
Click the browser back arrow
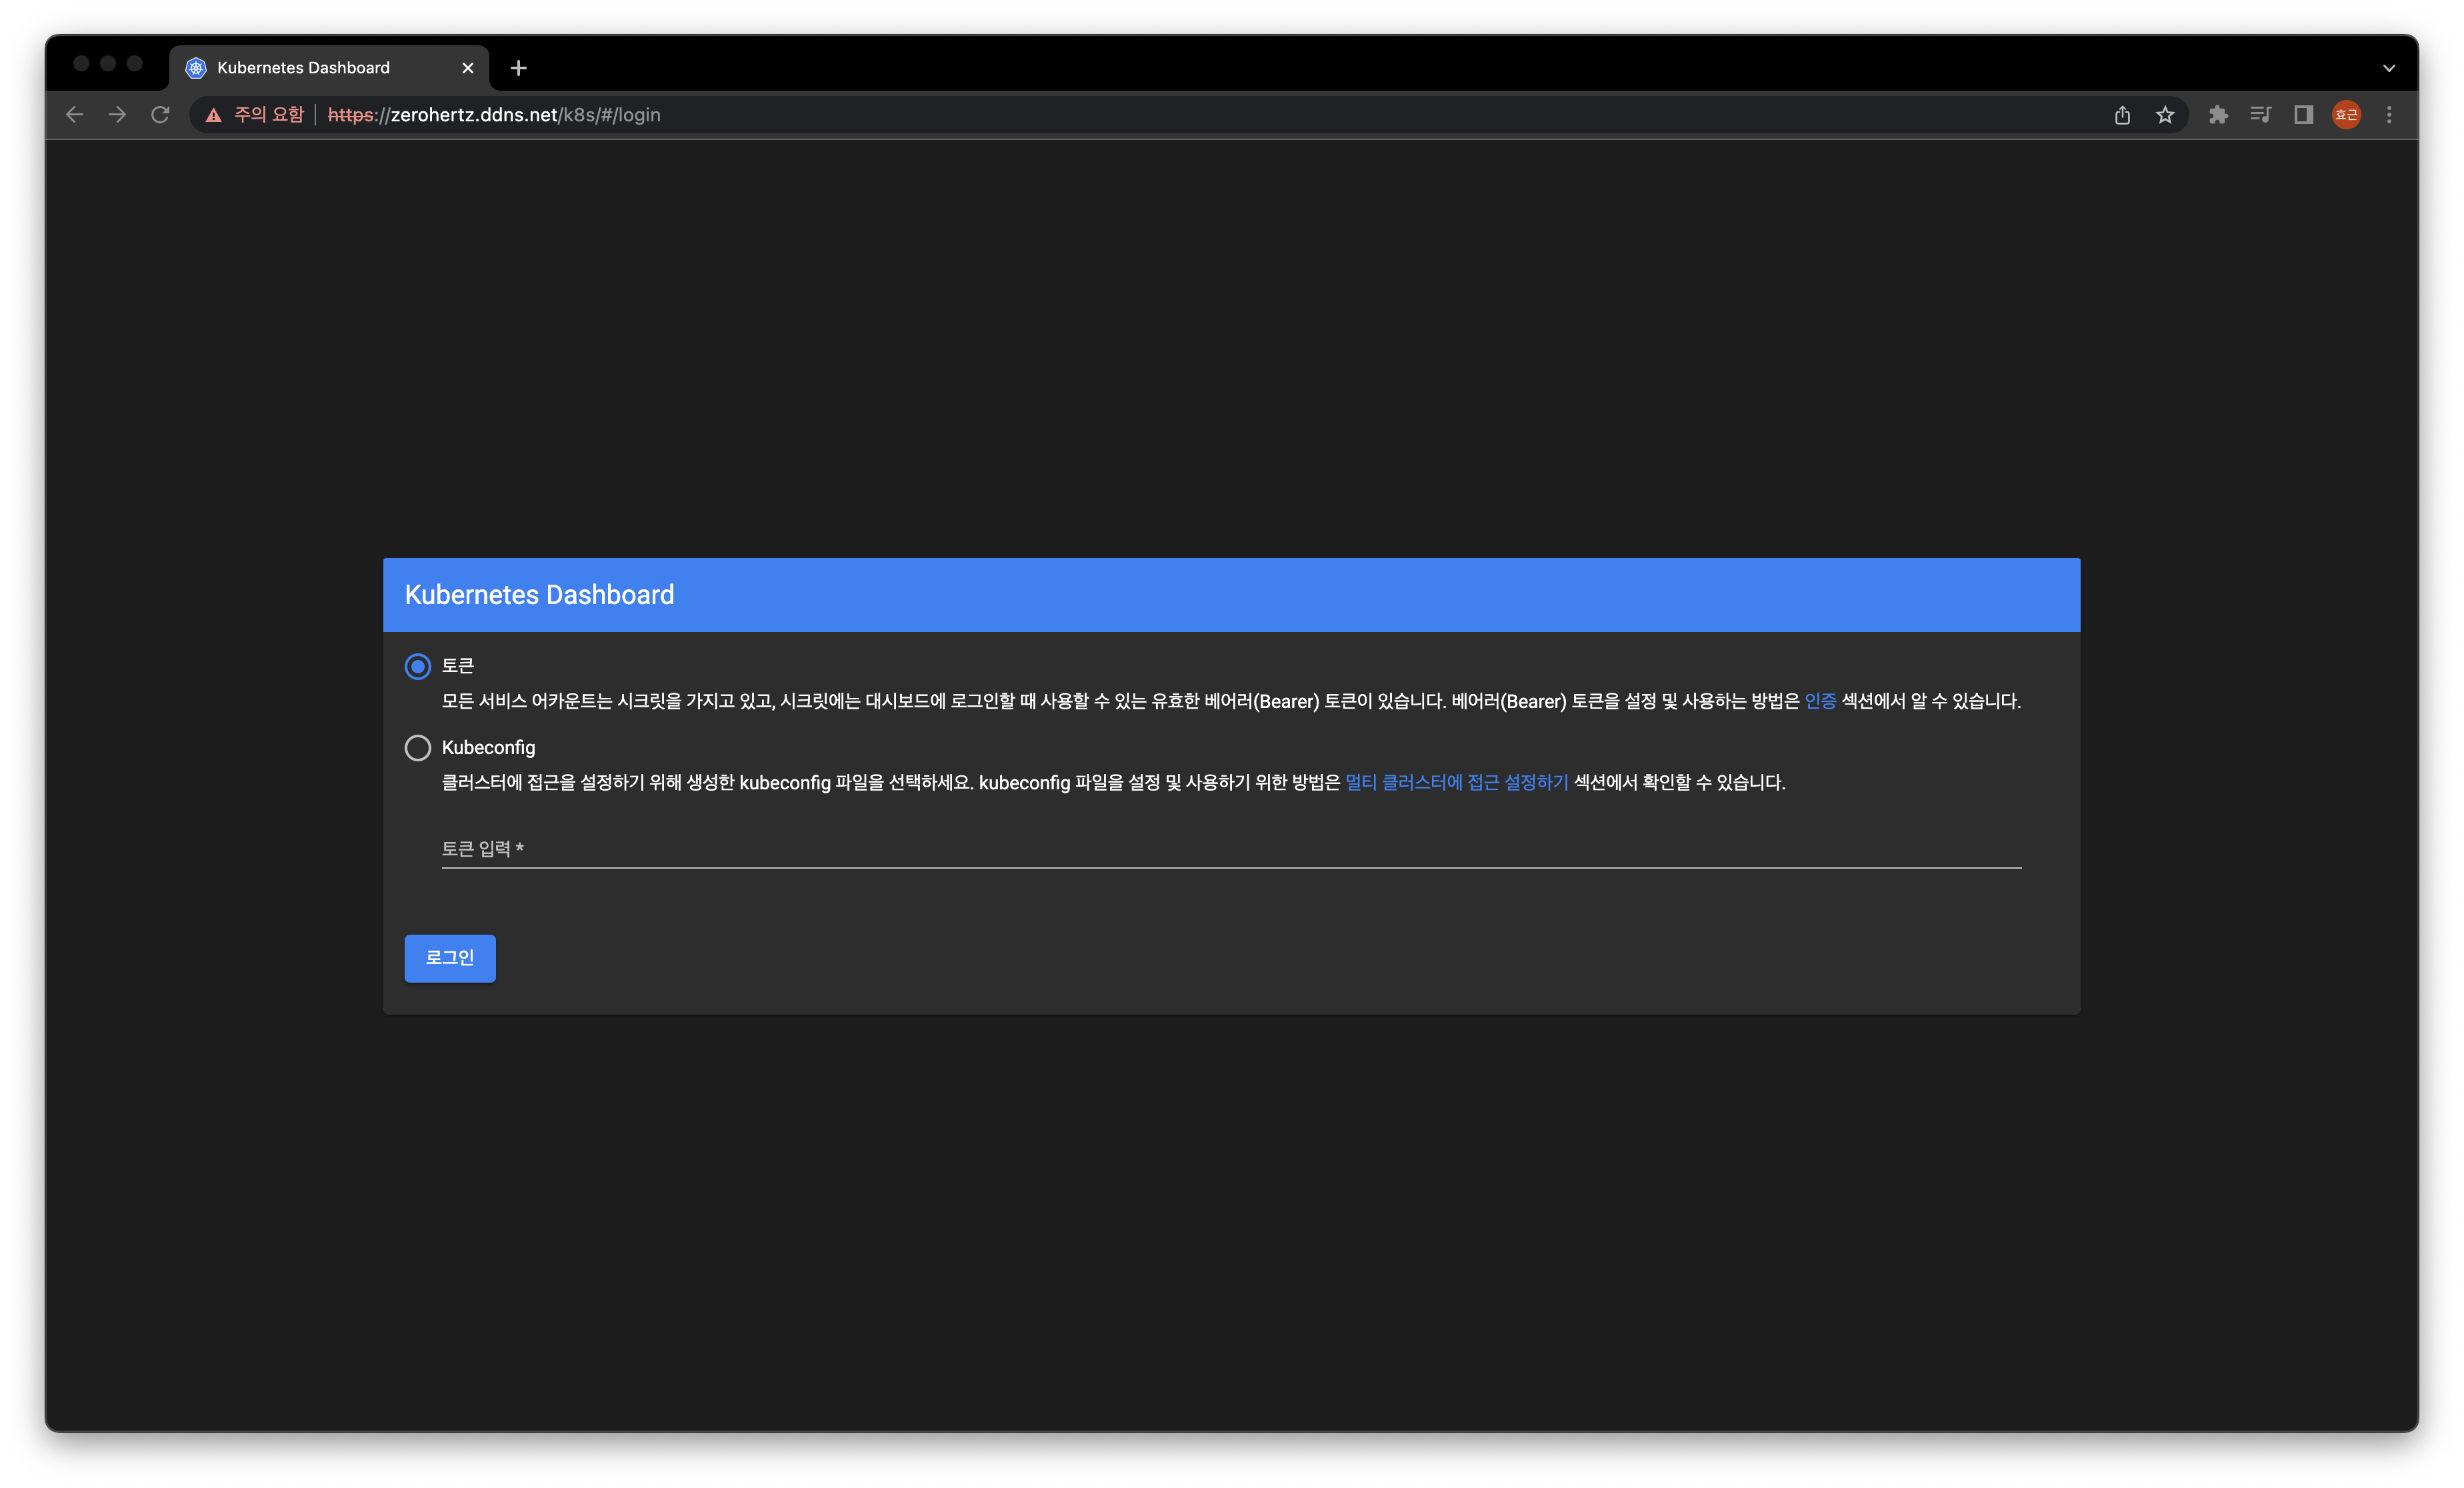(x=74, y=115)
